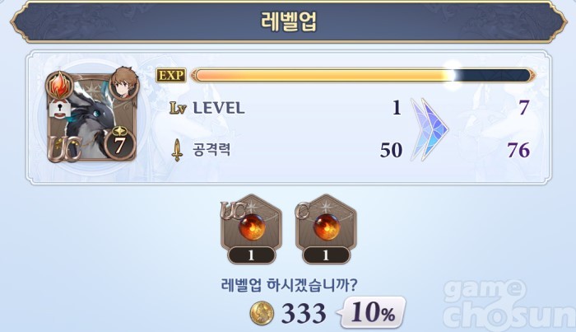Screen dimensions: 576x332
Task: Click the dragon card thumbnail
Action: [92, 117]
